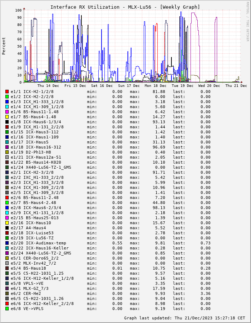Viewport: 251px width, 323px height.
Task: Click the color swatch for e6/8 VE->VPLS
Action: 7,309
